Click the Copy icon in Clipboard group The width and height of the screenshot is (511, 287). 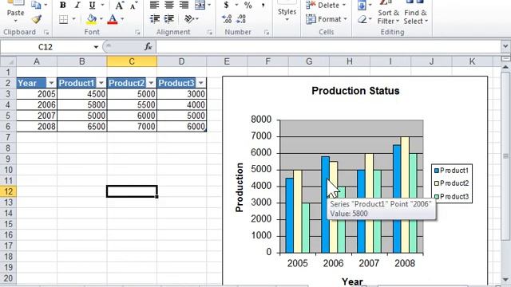point(36,5)
